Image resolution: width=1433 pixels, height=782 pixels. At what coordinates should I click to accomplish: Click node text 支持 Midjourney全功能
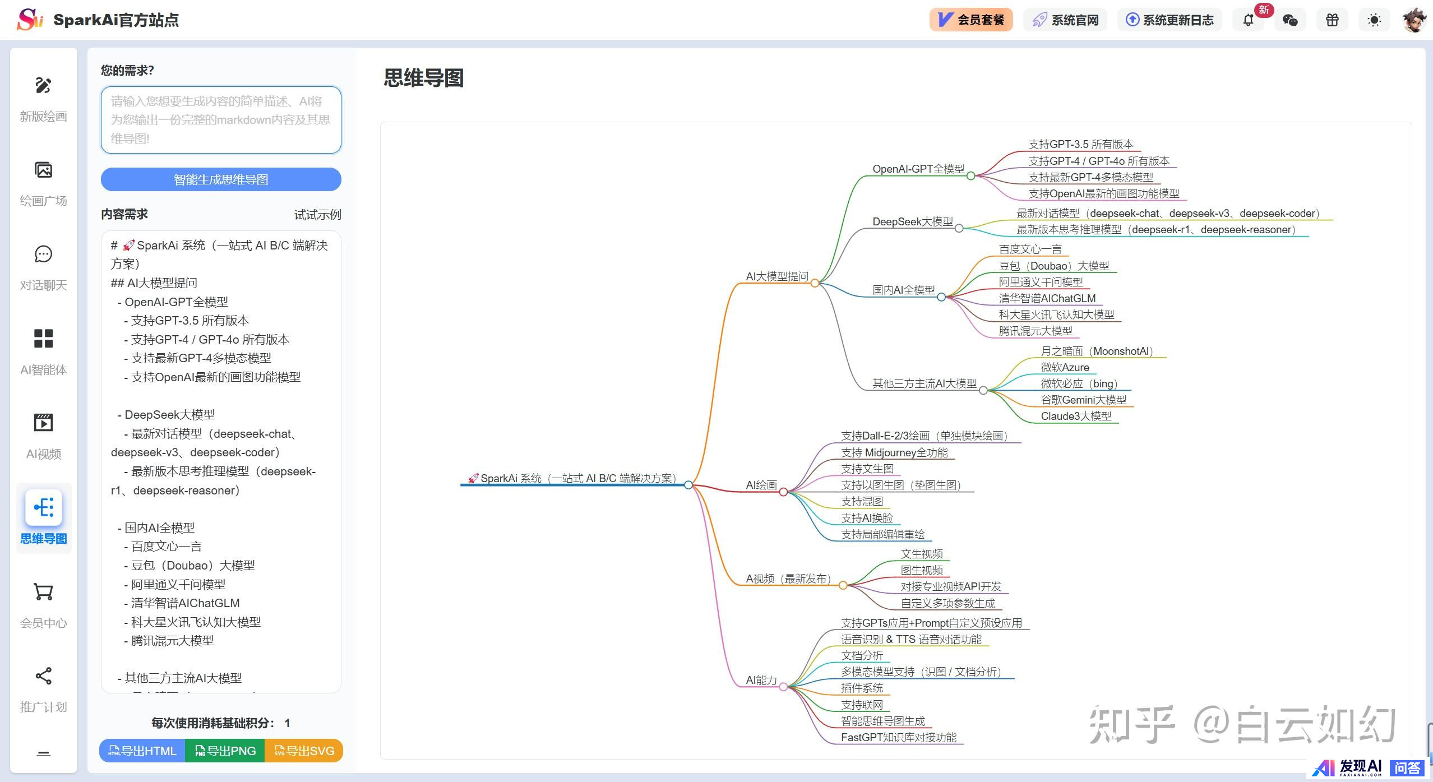pyautogui.click(x=894, y=453)
